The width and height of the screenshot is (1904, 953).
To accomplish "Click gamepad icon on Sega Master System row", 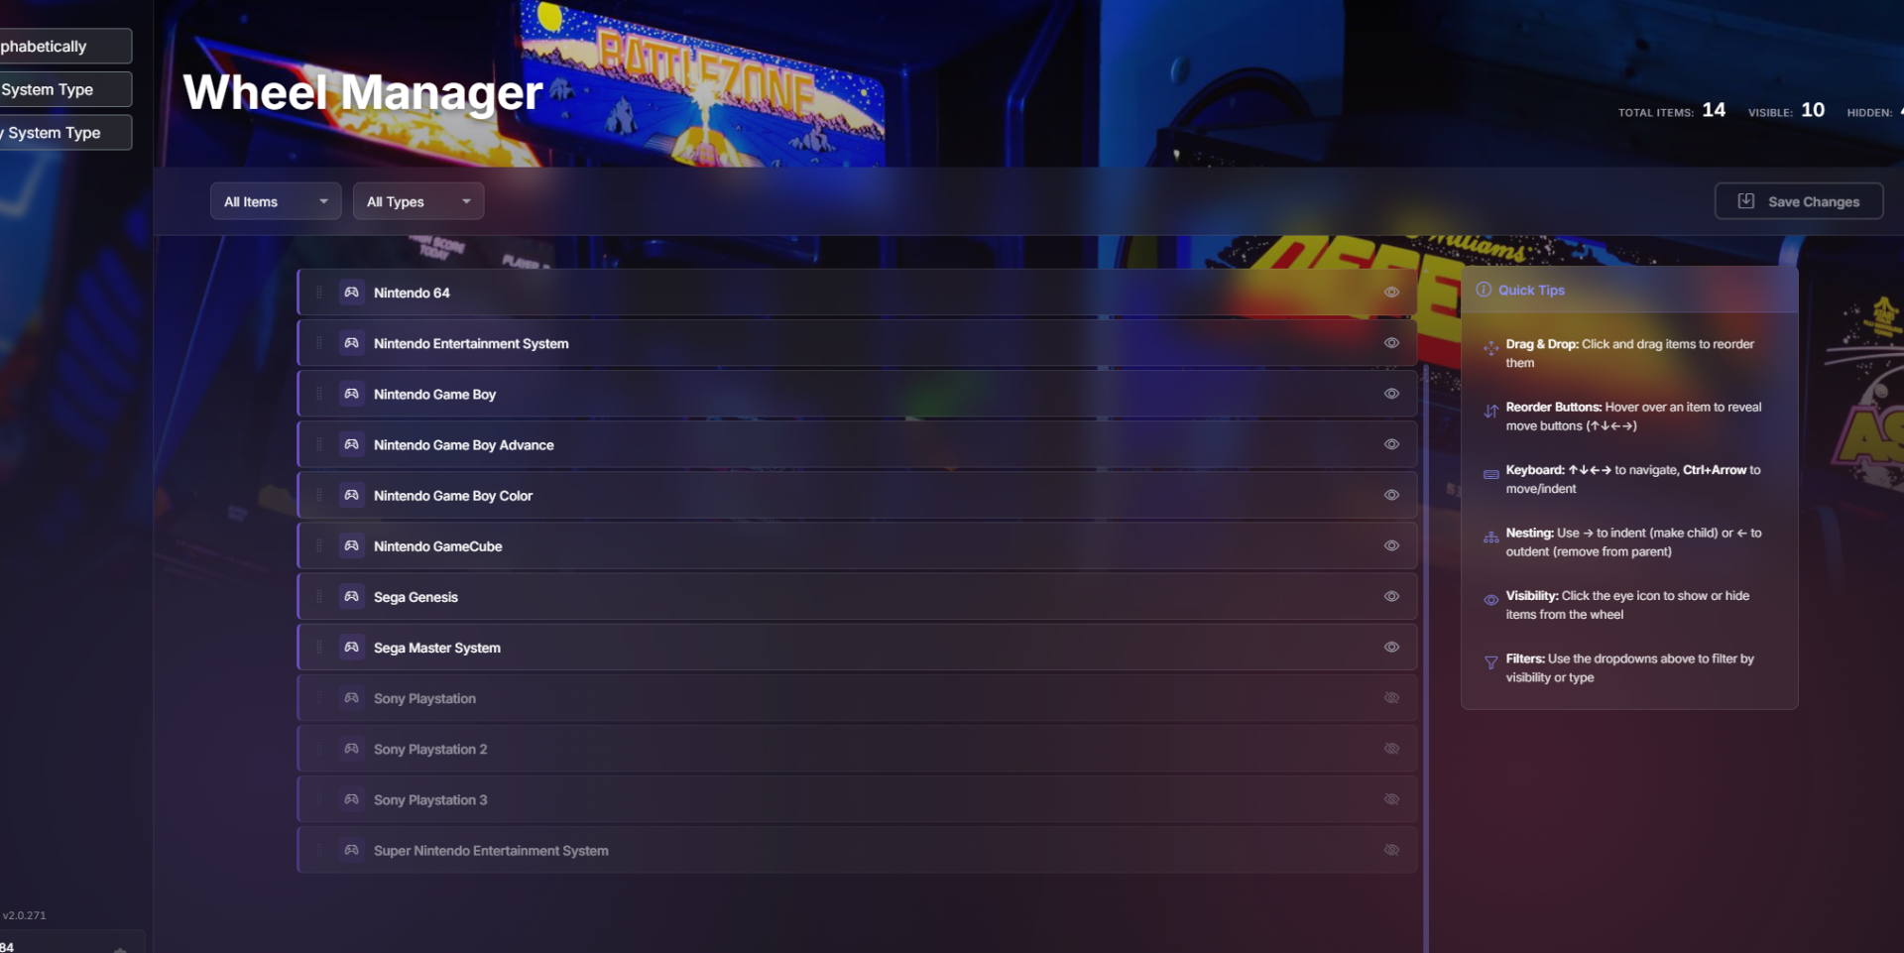I will (x=351, y=647).
